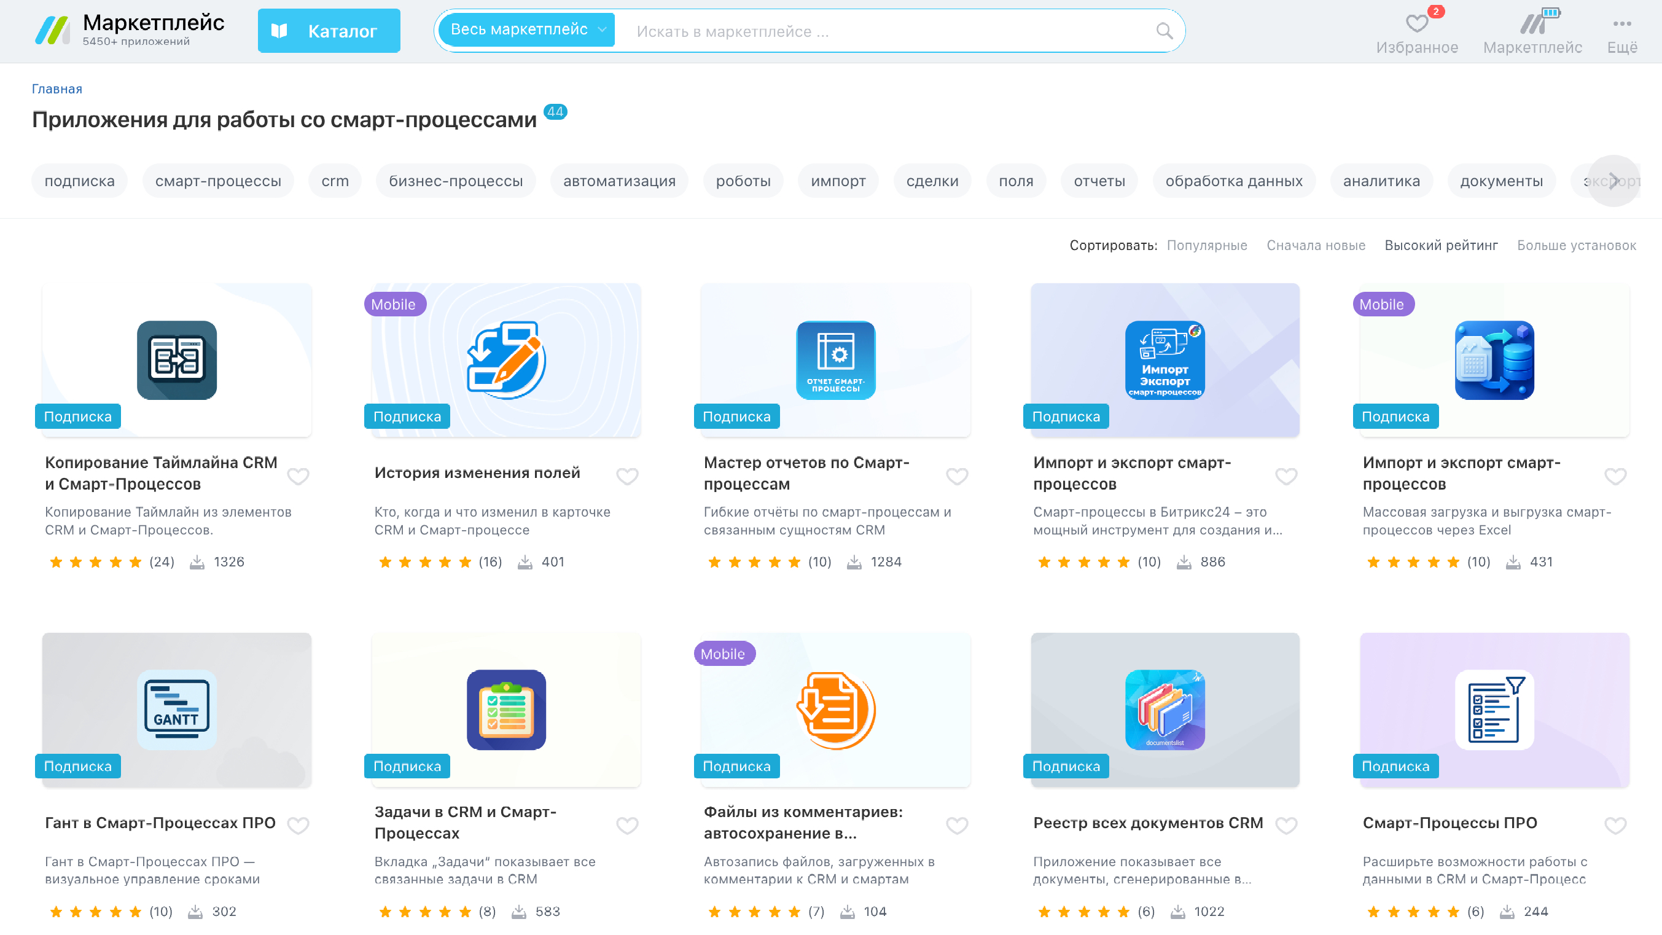Open the GANTT app icon
This screenshot has width=1662, height=935.
tap(177, 709)
